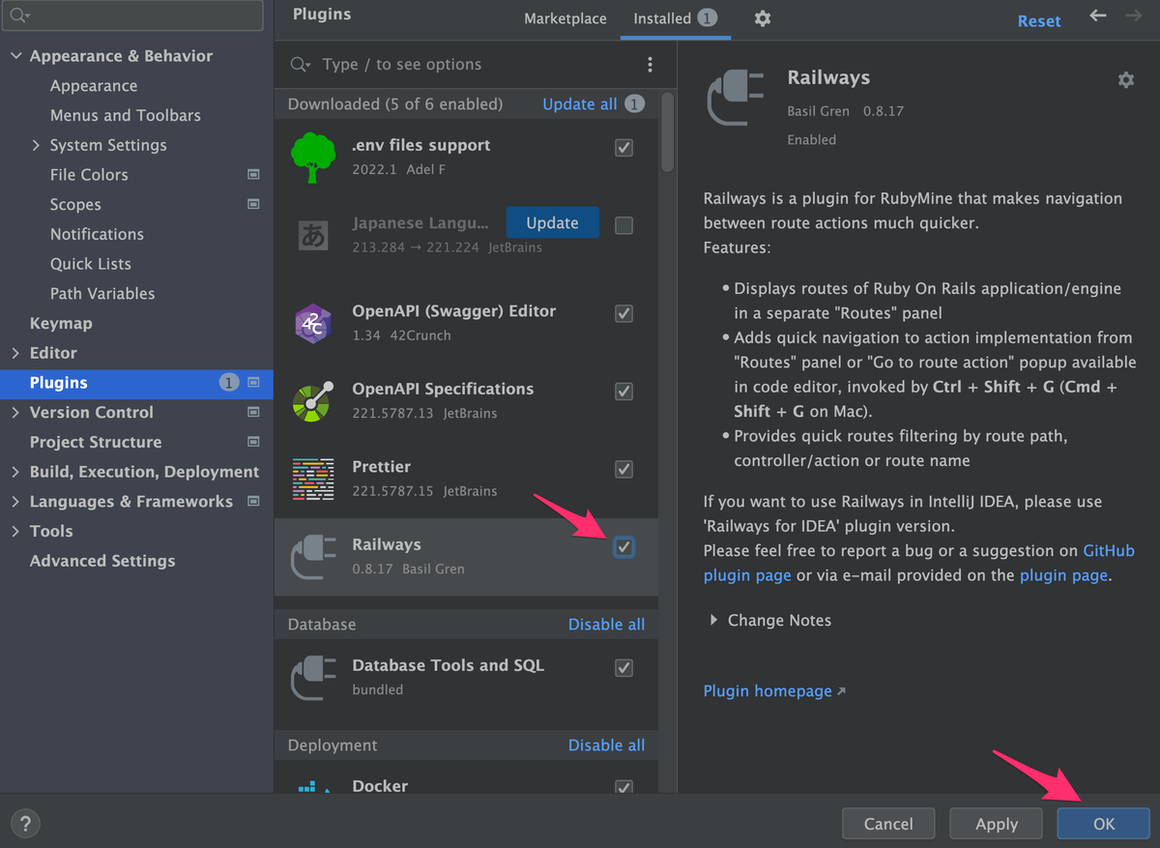Click the help question mark button

[25, 824]
